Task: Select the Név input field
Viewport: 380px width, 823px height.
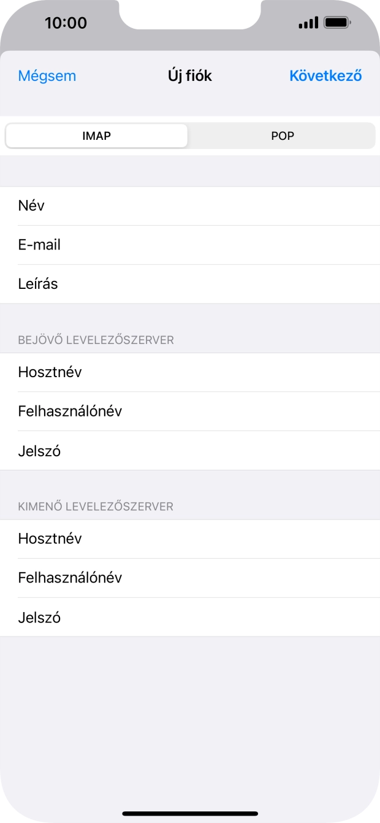Action: pyautogui.click(x=190, y=205)
